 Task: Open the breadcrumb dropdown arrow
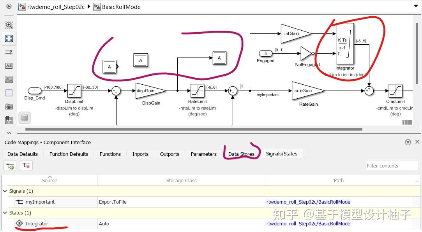[416, 6]
